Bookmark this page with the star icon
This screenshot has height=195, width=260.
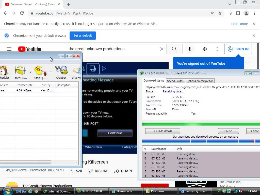pos(220,13)
